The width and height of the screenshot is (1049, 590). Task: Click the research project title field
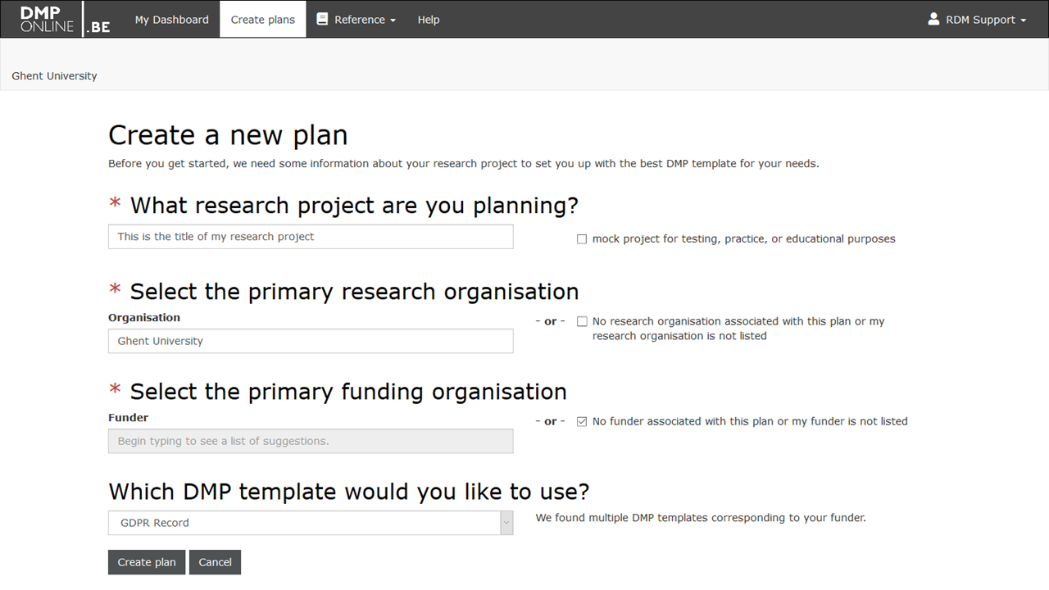tap(311, 237)
